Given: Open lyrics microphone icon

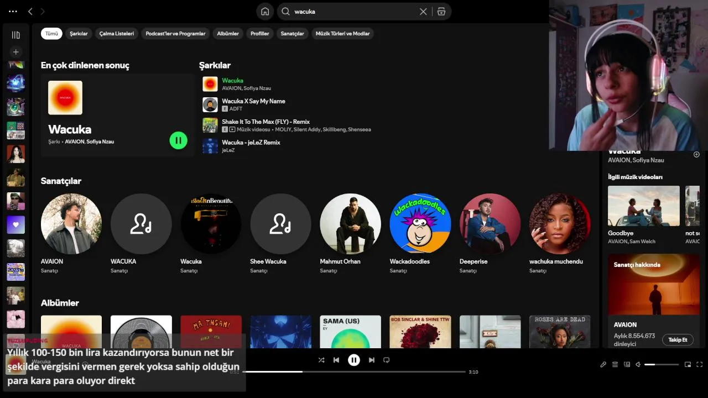Looking at the screenshot, I should click(603, 364).
